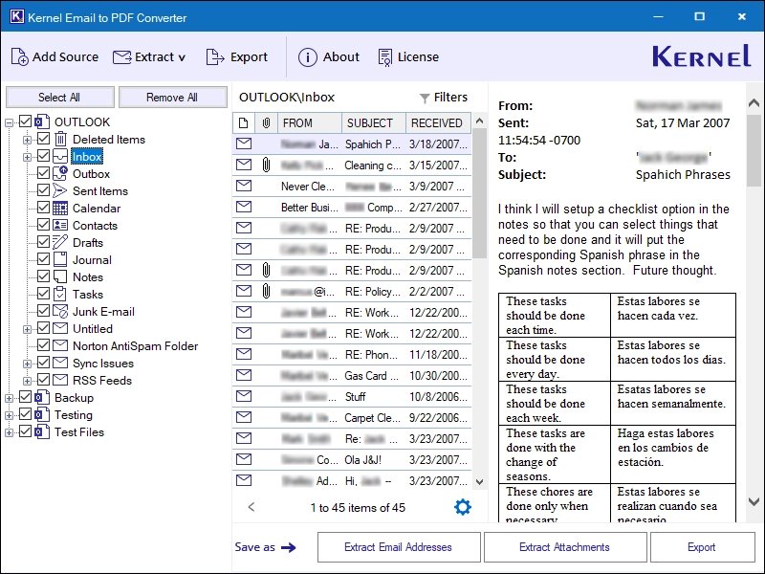Open the gear settings icon below list
Viewport: 765px width, 574px height.
pos(463,507)
